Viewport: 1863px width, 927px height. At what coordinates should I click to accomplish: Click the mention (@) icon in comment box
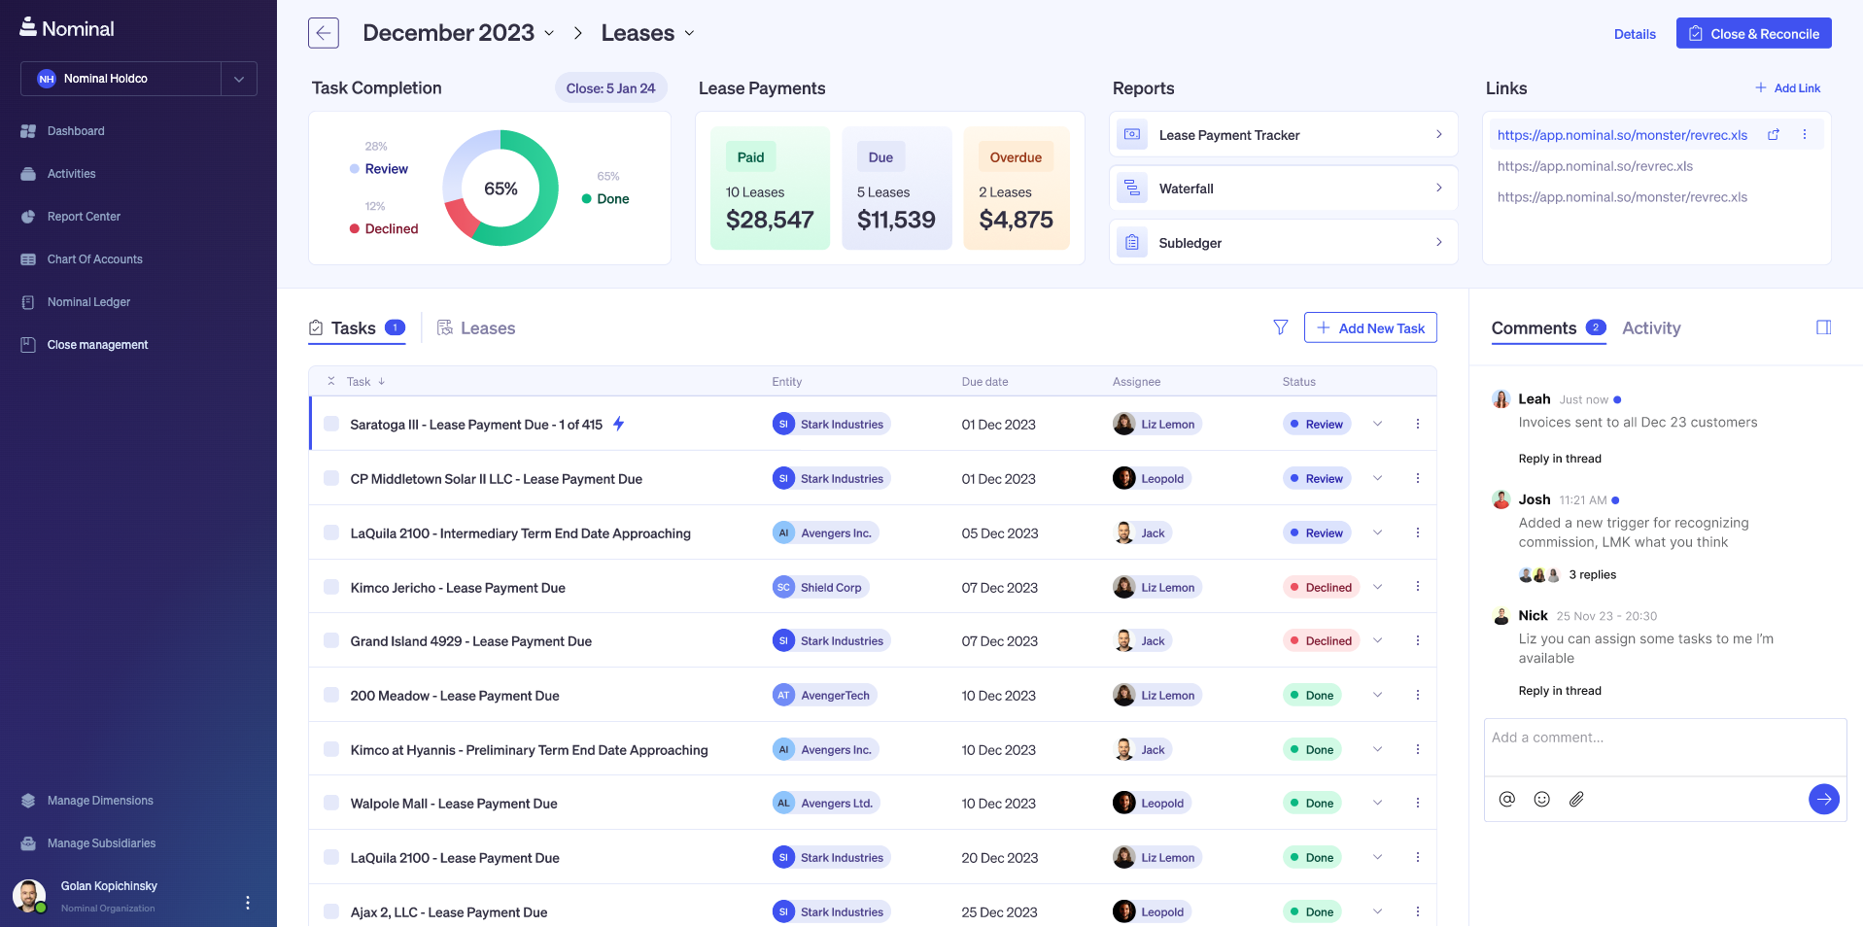[1506, 799]
